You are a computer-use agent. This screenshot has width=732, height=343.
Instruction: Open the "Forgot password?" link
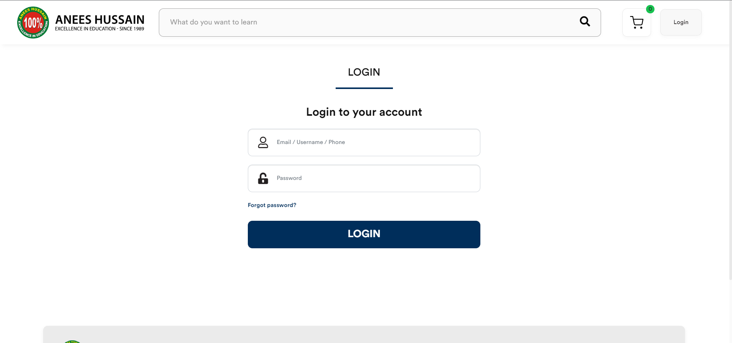pyautogui.click(x=272, y=205)
